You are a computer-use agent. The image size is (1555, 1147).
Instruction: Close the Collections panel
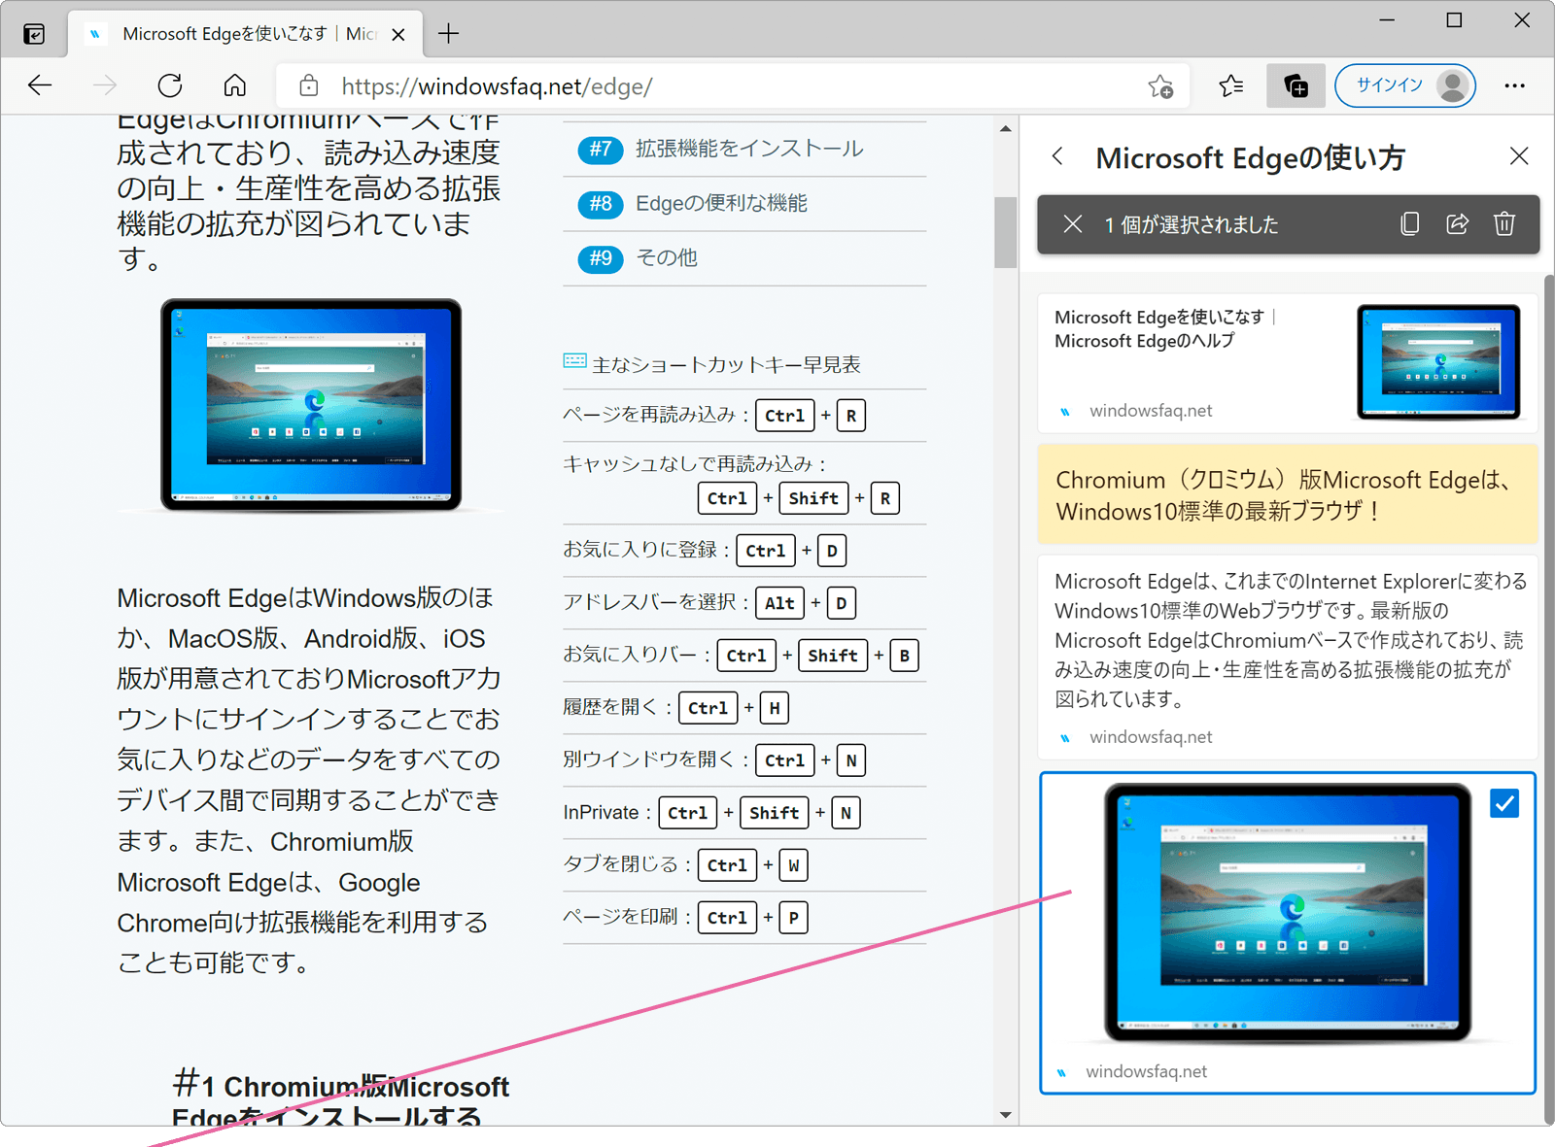tap(1519, 156)
